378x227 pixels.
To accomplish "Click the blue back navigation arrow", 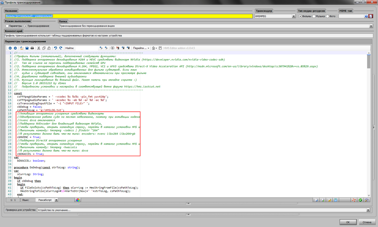I will pyautogui.click(x=10, y=48).
